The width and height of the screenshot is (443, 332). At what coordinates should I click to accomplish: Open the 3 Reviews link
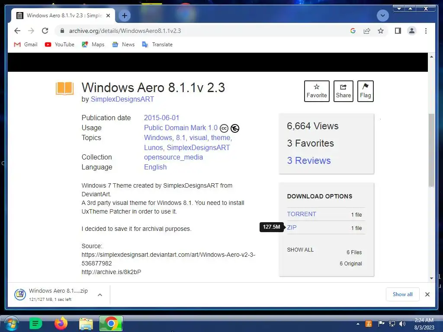(x=309, y=160)
